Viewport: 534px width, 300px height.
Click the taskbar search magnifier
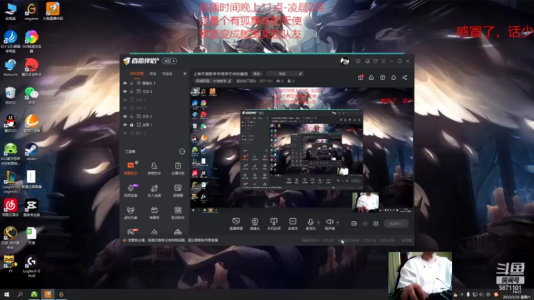point(20,294)
